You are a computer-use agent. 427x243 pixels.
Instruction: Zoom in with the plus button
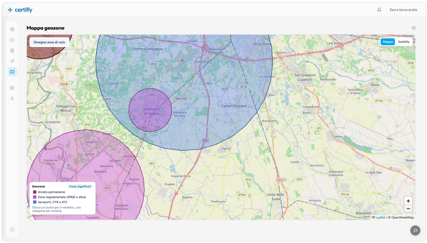tap(408, 201)
